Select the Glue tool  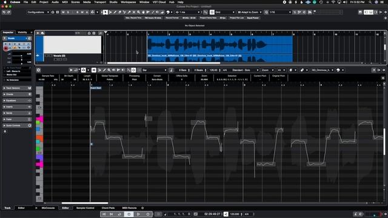coord(129,12)
